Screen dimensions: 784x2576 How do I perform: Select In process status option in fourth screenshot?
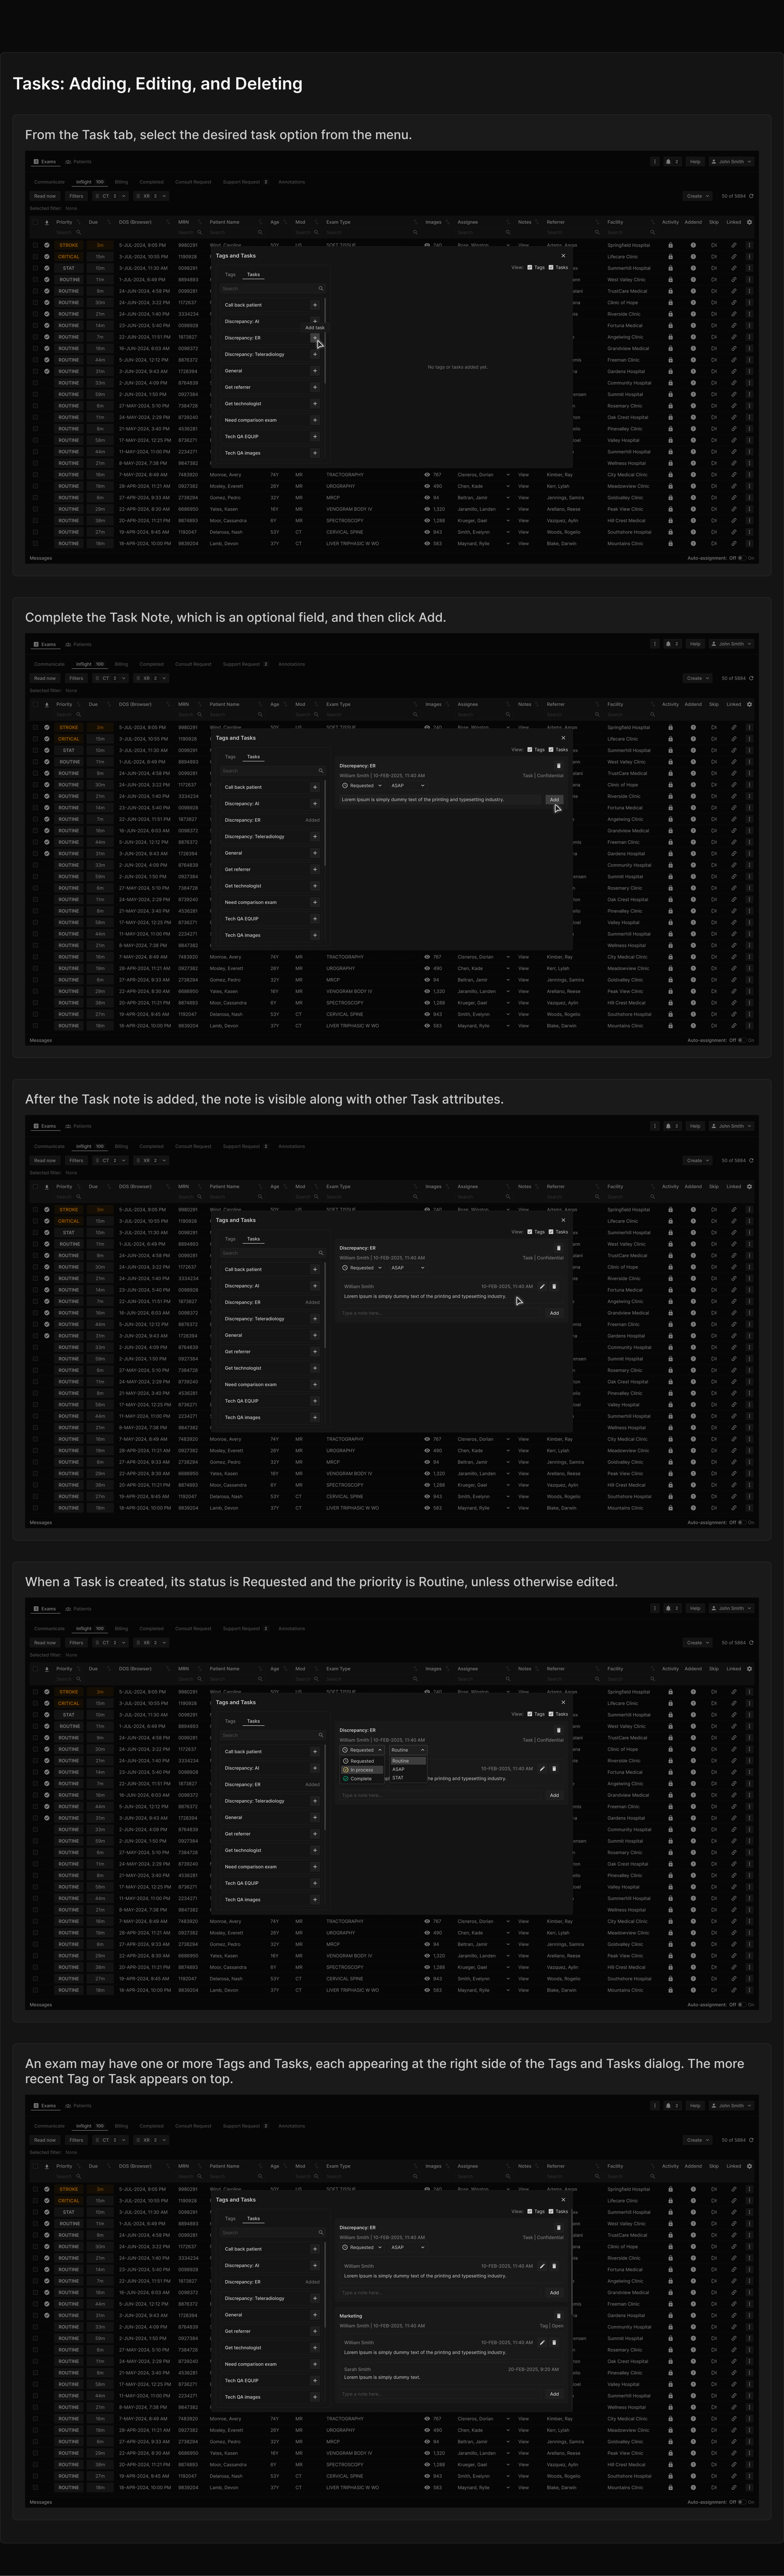pyautogui.click(x=362, y=1770)
